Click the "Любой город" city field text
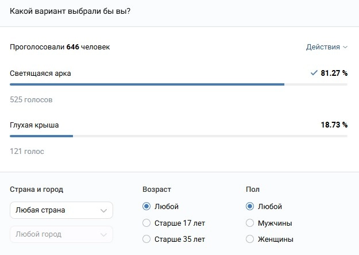Viewport: 359px width, 255px height. pyautogui.click(x=38, y=234)
